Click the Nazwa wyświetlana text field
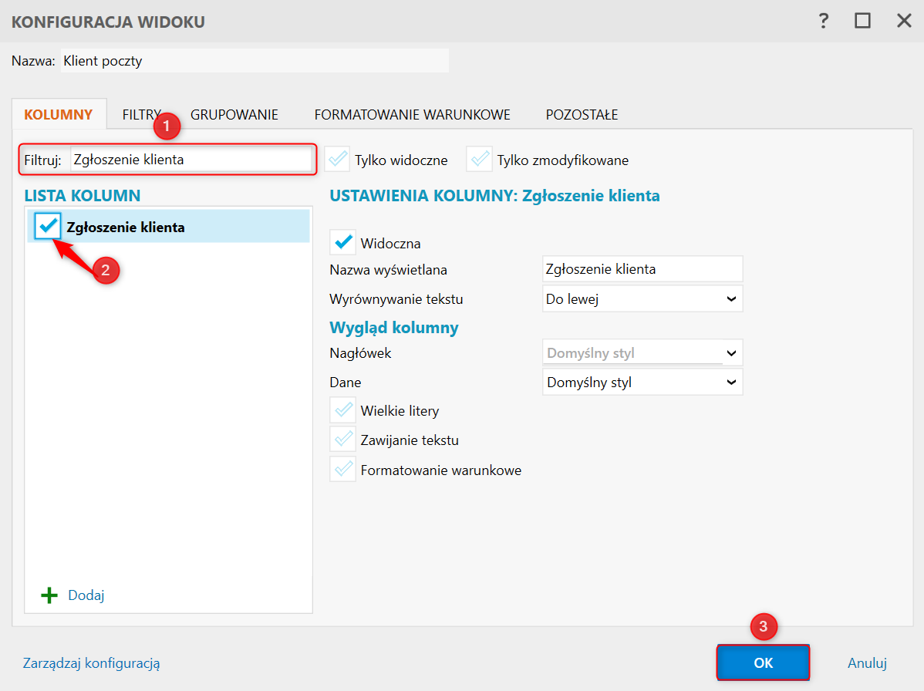Viewport: 924px width, 691px height. [x=642, y=269]
